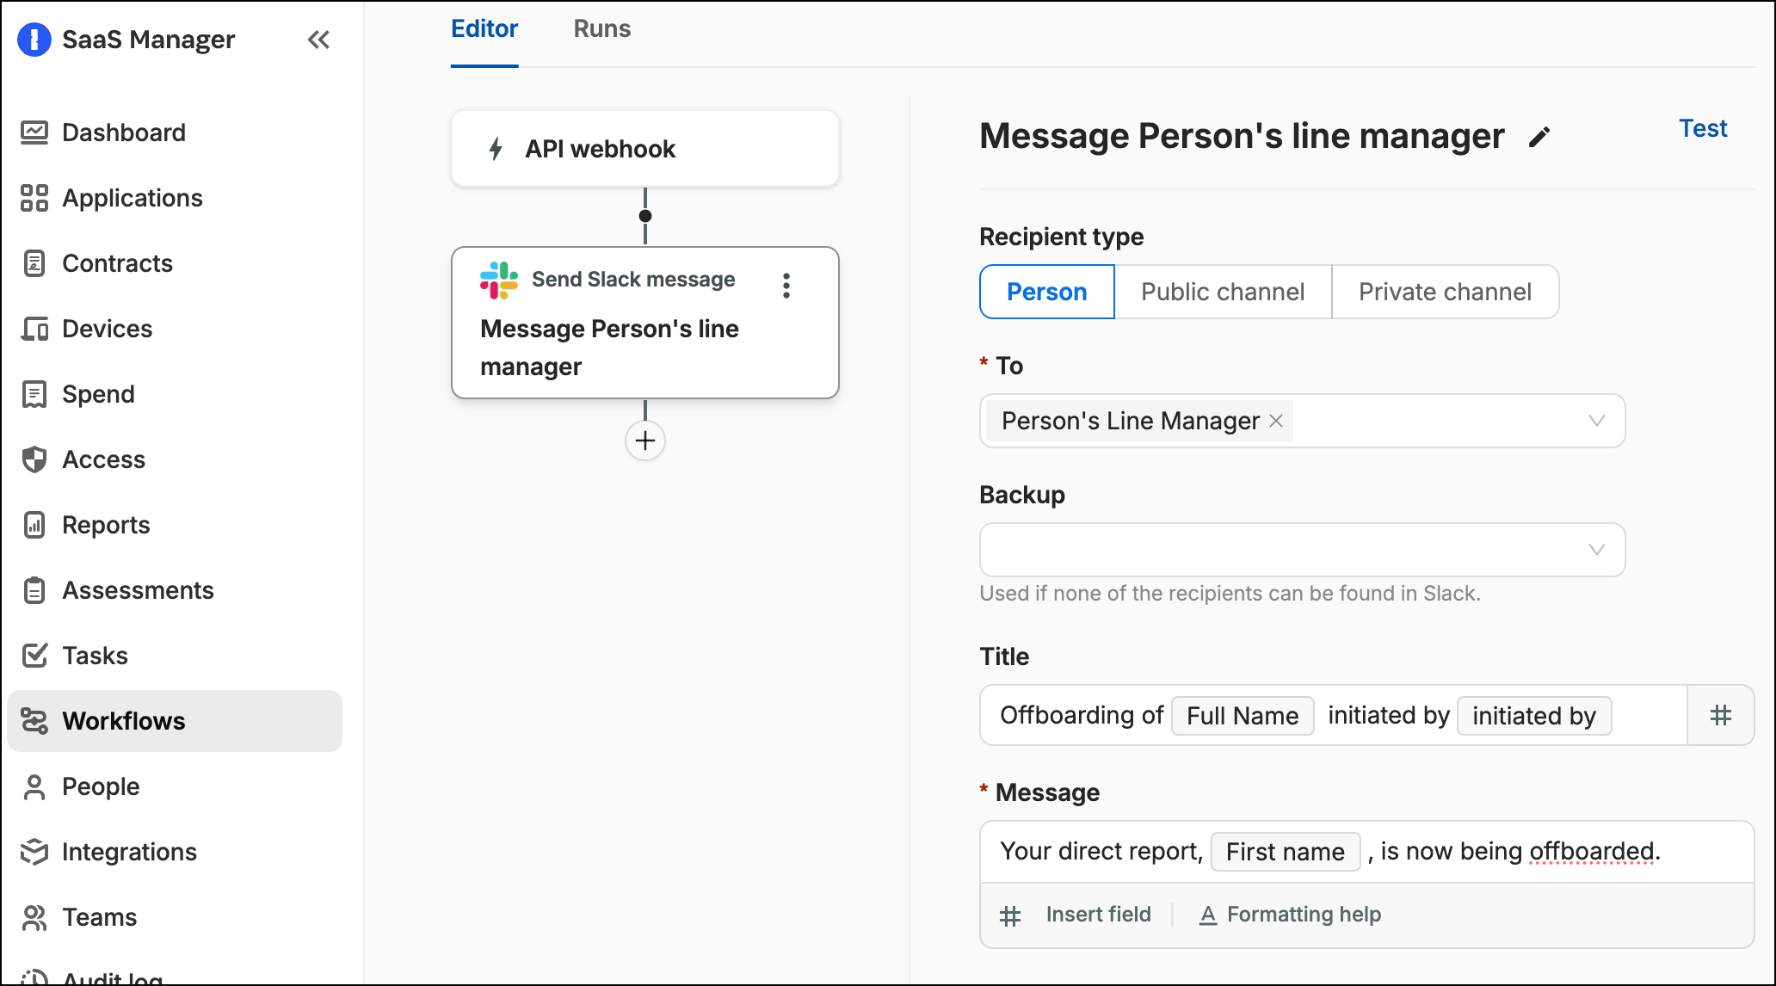Click the Person's Line Manager tag text
The width and height of the screenshot is (1776, 986).
click(x=1130, y=421)
